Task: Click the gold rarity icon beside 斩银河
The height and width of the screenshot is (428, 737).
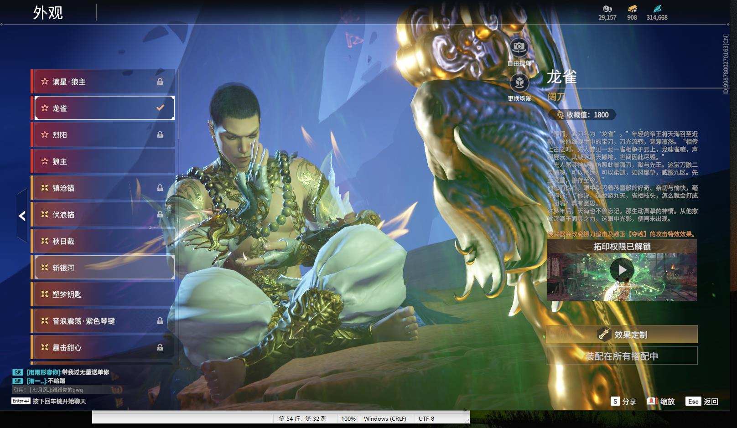Action: point(45,268)
